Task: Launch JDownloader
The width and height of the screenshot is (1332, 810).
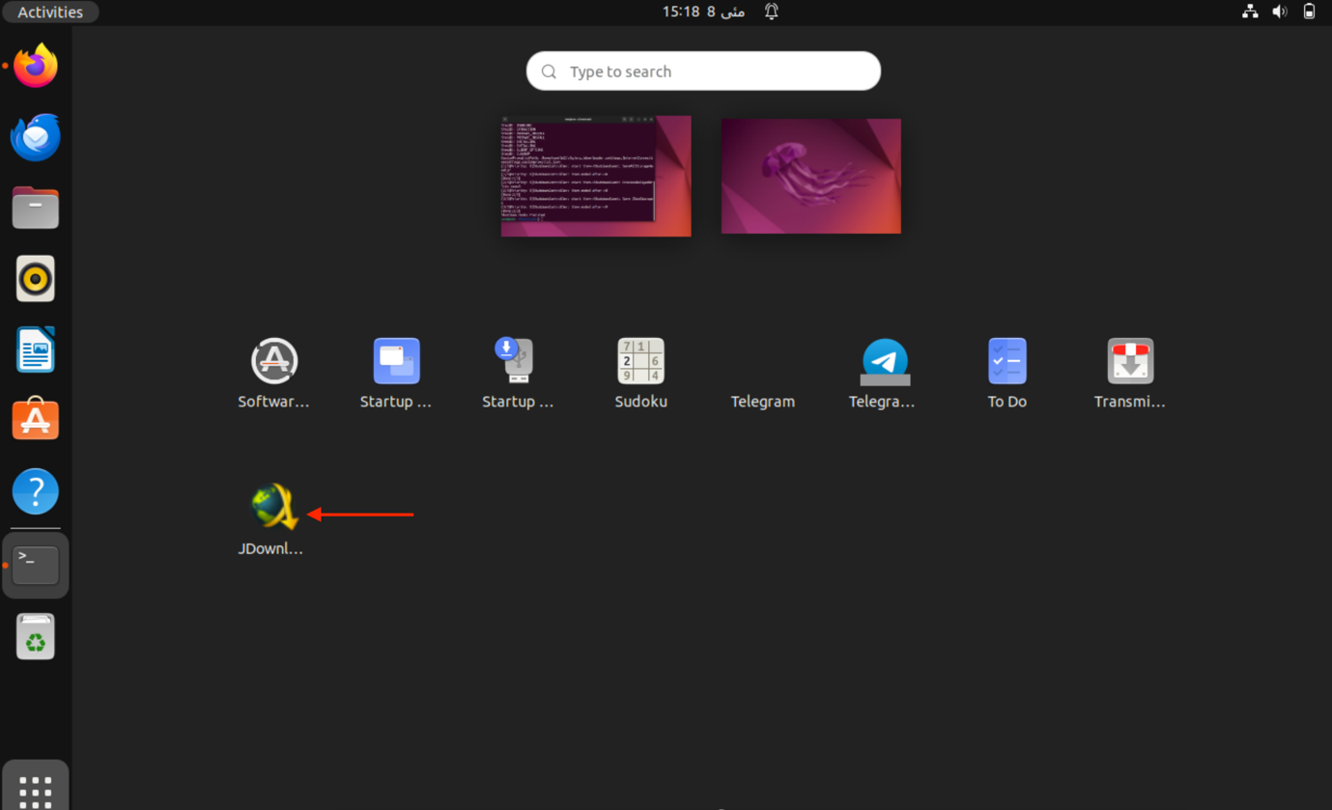Action: 271,506
